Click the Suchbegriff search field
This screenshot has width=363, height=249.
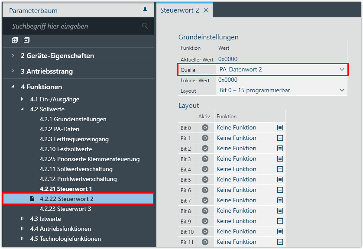[x=74, y=26]
